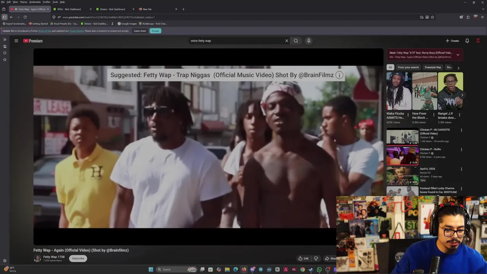The height and width of the screenshot is (274, 487).
Task: Open Chicken P - Rollin thumbnail
Action: (x=402, y=156)
